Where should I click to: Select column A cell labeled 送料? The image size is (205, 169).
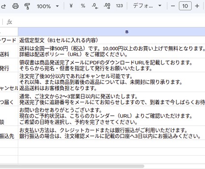[9, 51]
